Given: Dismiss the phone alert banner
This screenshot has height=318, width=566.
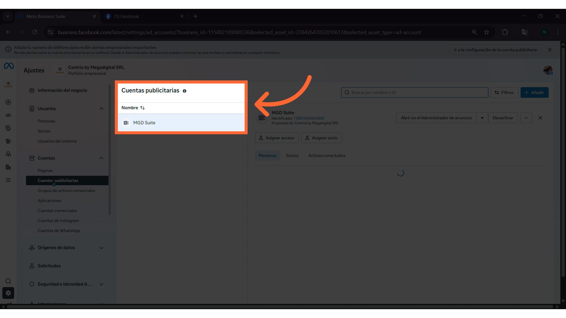Looking at the screenshot, I should pos(550,50).
